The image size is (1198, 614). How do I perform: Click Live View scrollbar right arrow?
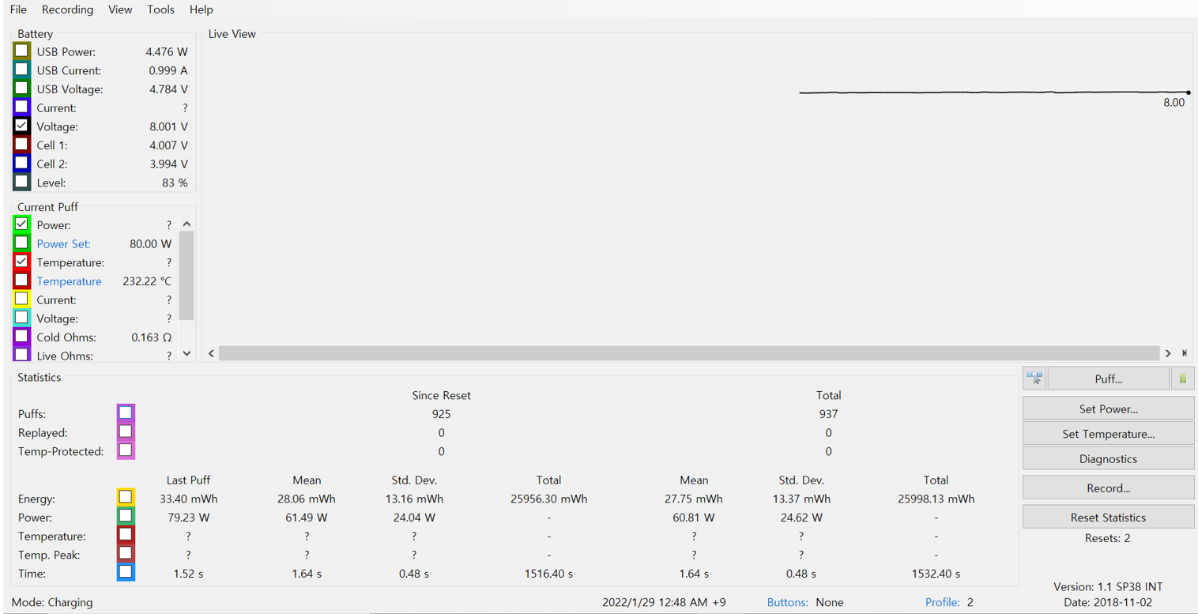click(1168, 353)
